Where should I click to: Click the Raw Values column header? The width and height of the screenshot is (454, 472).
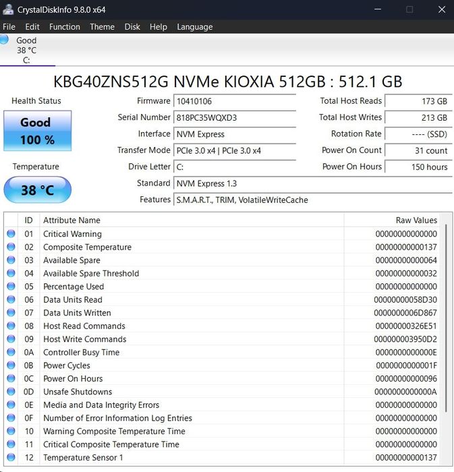[392, 220]
